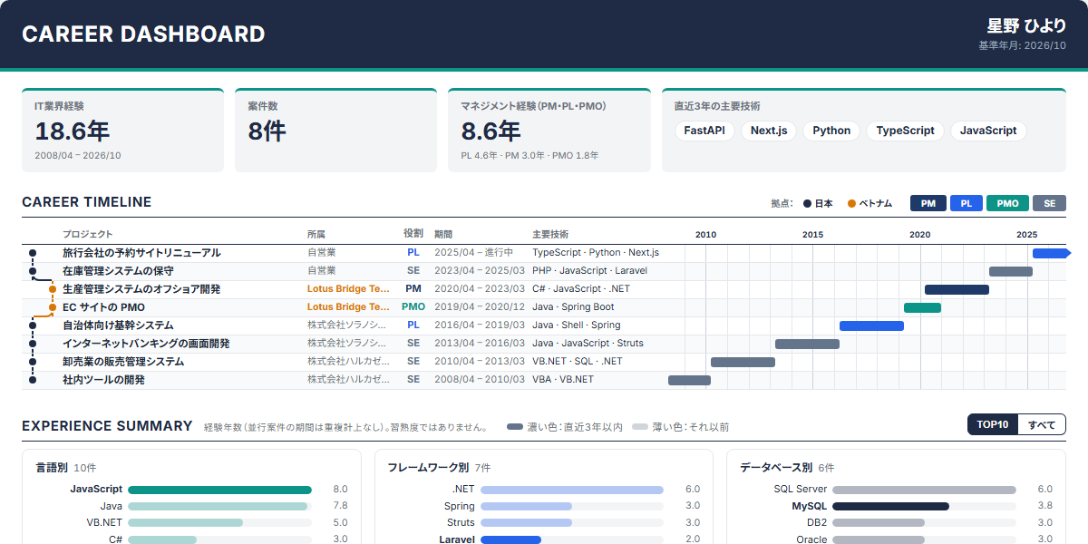Open project 卸売業の販売管理システム

tap(123, 362)
